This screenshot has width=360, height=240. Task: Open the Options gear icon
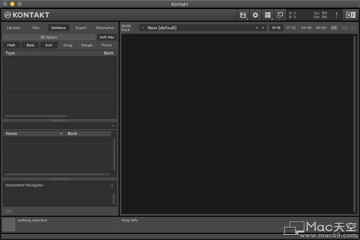click(255, 15)
